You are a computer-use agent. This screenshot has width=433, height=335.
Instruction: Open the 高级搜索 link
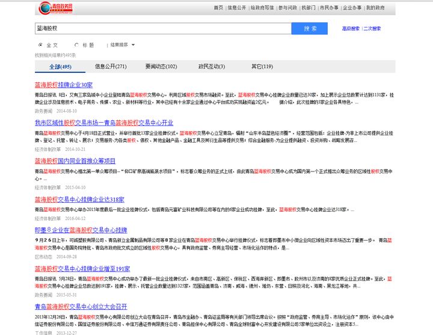click(351, 28)
